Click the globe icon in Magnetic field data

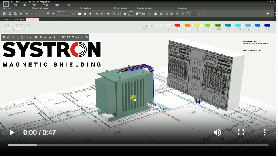[x=155, y=14]
